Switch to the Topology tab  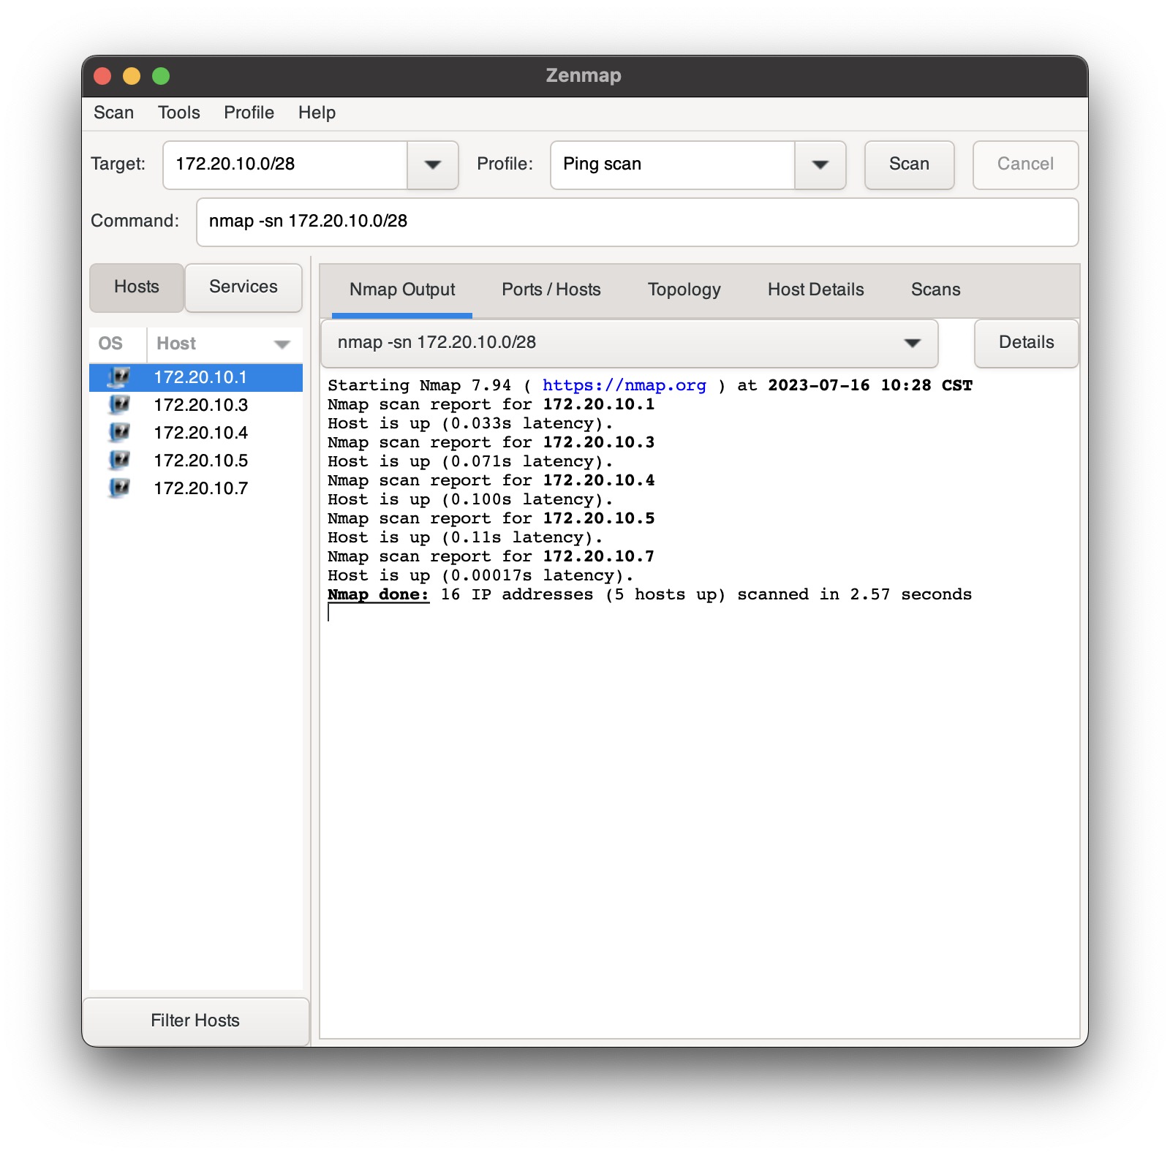pos(684,290)
